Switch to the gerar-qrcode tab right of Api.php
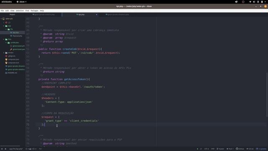 (x=117, y=15)
